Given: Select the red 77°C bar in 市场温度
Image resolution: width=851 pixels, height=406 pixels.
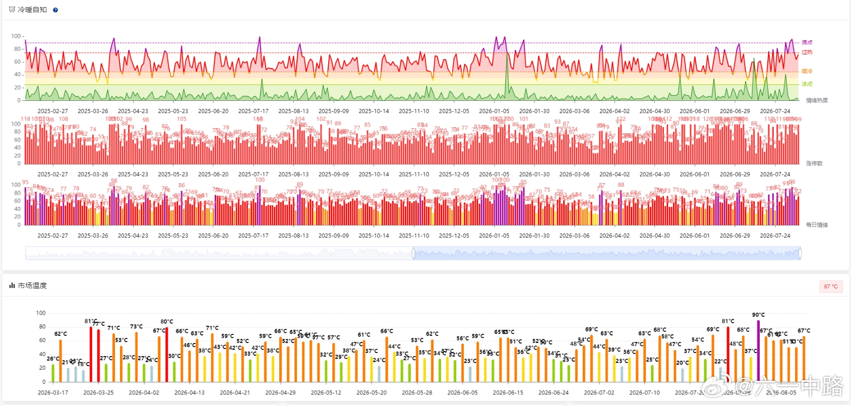Looking at the screenshot, I should coord(98,355).
